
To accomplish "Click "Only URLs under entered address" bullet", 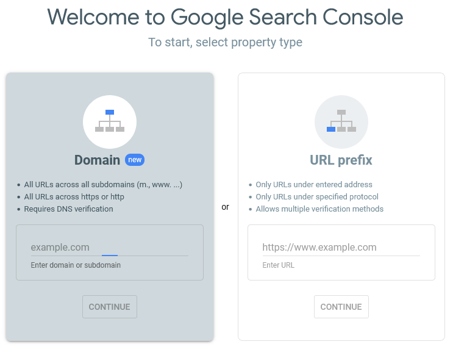I will pos(314,184).
